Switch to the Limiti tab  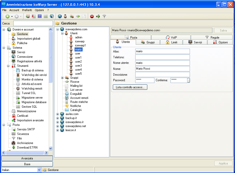(172, 42)
